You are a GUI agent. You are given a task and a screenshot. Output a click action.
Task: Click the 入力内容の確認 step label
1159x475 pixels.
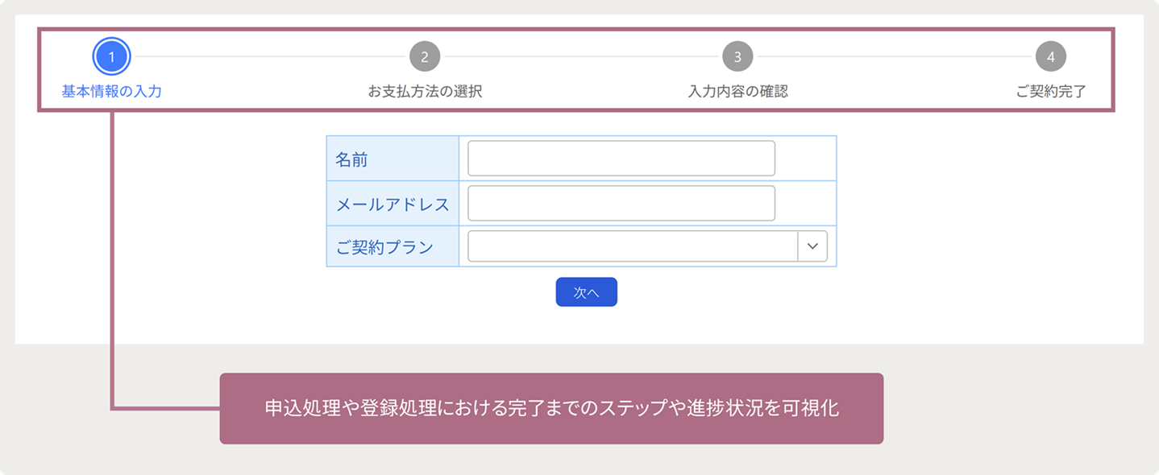(x=737, y=91)
